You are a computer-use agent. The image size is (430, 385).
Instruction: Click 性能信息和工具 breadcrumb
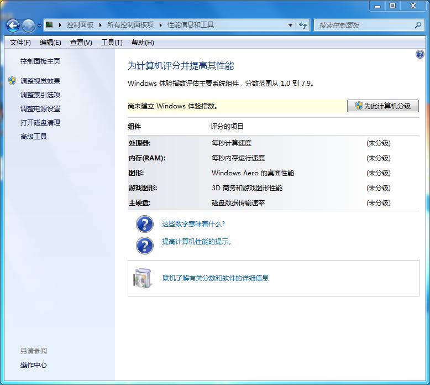[x=191, y=25]
